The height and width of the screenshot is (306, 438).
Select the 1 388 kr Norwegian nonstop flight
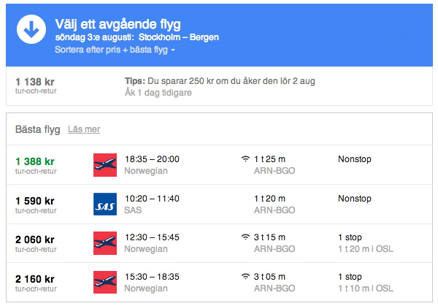tap(219, 165)
